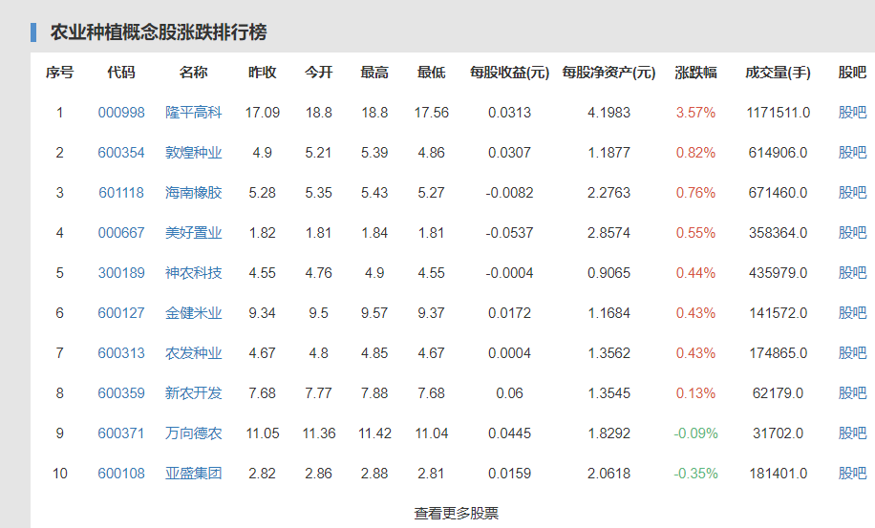Image resolution: width=875 pixels, height=528 pixels.
Task: Open stock code 600354 link
Action: [x=121, y=153]
